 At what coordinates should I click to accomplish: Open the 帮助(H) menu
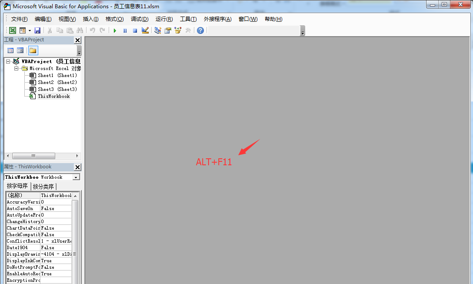273,19
